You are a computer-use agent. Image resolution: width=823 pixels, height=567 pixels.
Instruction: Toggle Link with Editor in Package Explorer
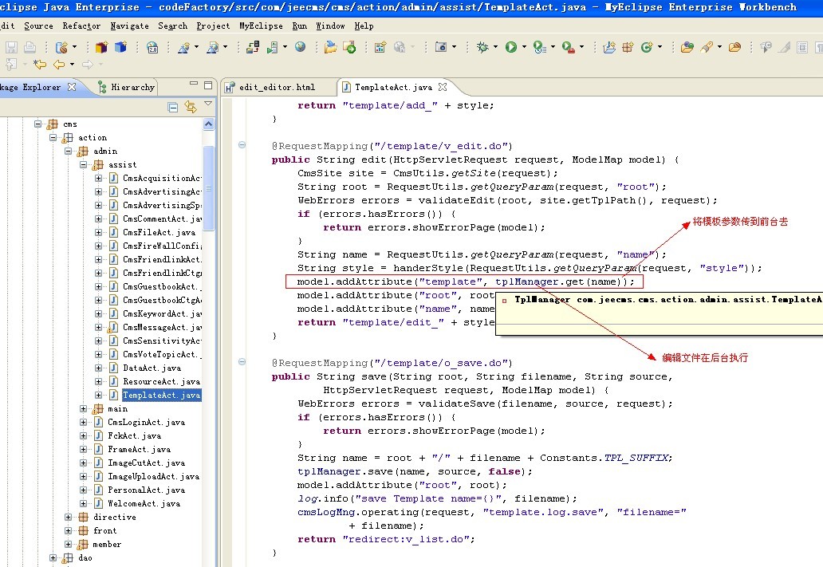pos(190,107)
